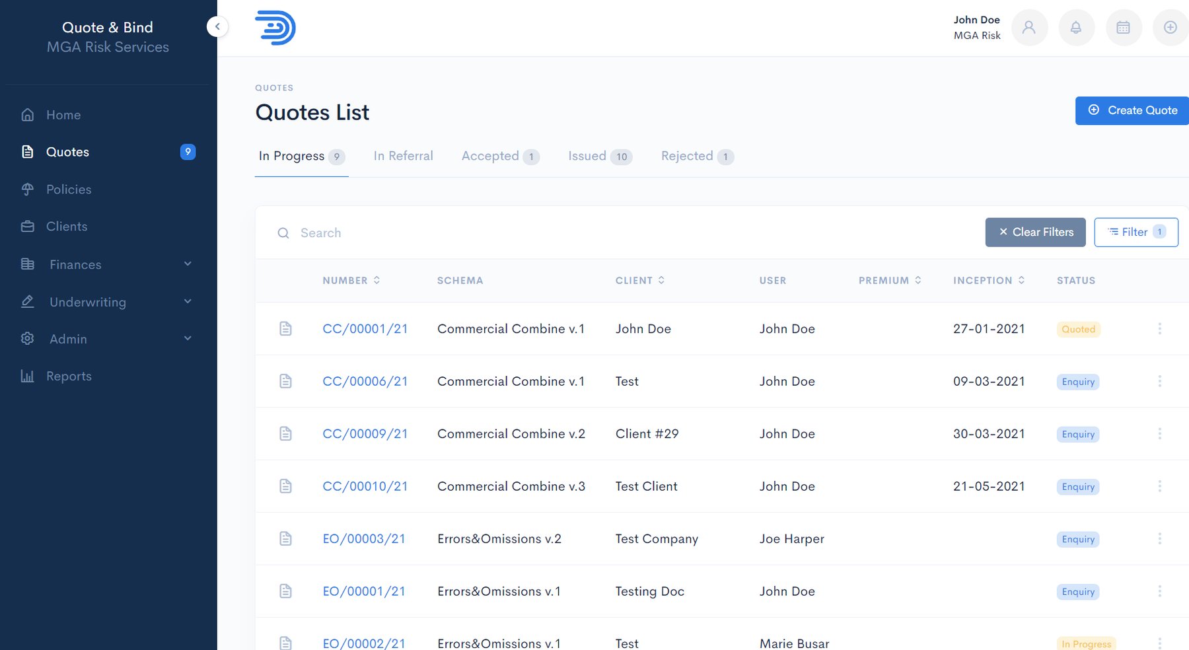Switch to the In Referral tab
The width and height of the screenshot is (1189, 650).
pos(403,157)
